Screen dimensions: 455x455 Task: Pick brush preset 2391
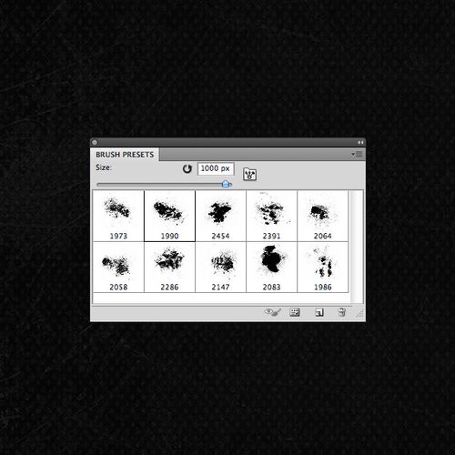pos(271,216)
